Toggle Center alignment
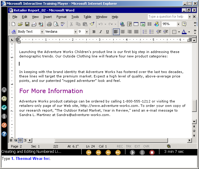The image size is (199, 169). (123, 32)
